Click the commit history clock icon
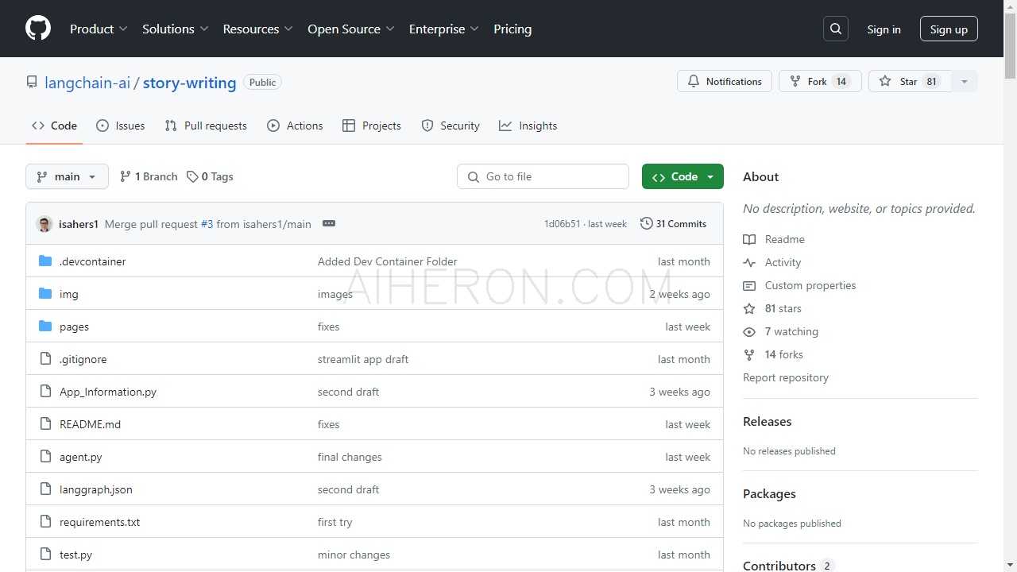The image size is (1017, 572). click(x=647, y=224)
